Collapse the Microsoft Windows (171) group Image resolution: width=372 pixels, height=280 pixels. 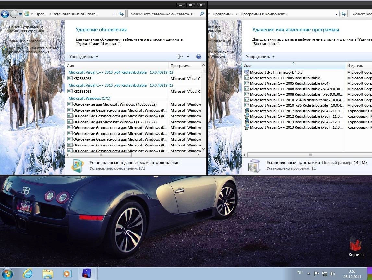point(90,98)
